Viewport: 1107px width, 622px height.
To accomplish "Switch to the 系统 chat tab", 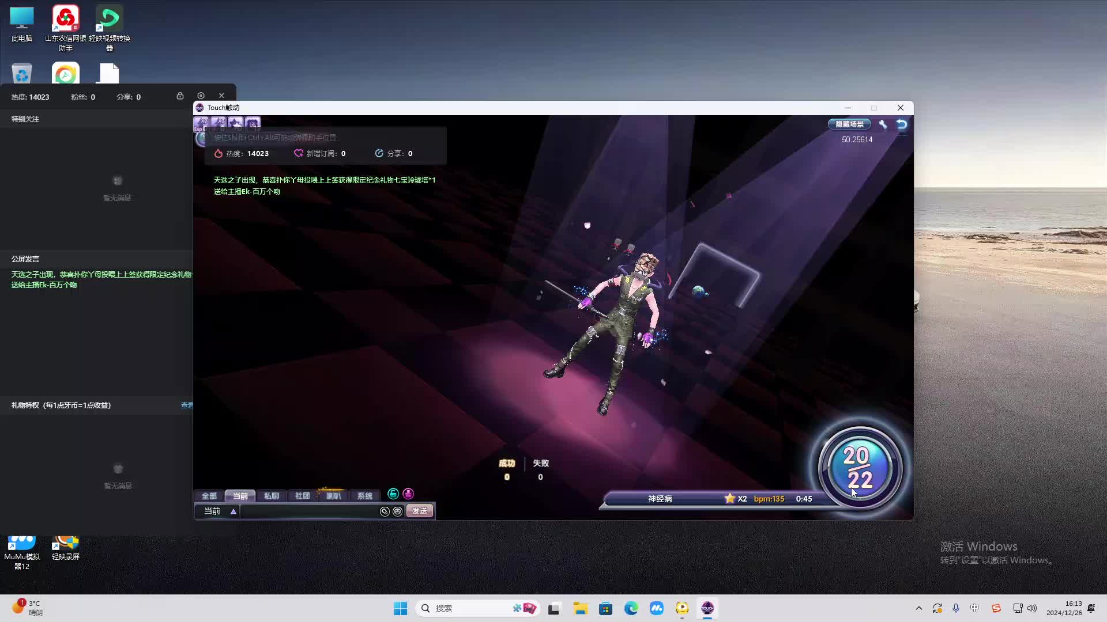I will pos(364,496).
